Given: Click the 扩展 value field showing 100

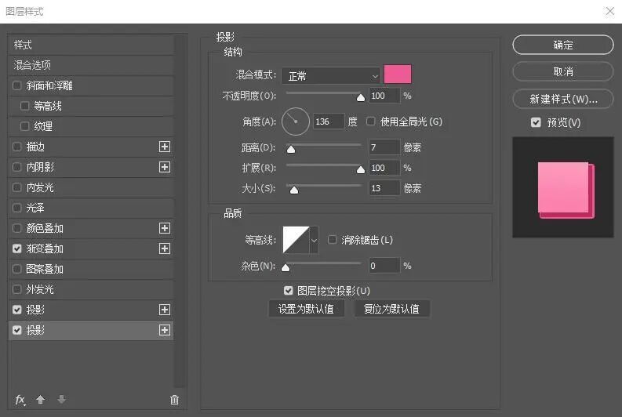Looking at the screenshot, I should [384, 168].
